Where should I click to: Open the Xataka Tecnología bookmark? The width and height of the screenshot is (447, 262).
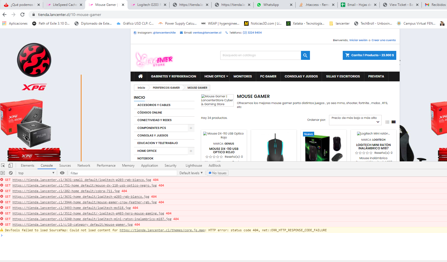(x=305, y=23)
